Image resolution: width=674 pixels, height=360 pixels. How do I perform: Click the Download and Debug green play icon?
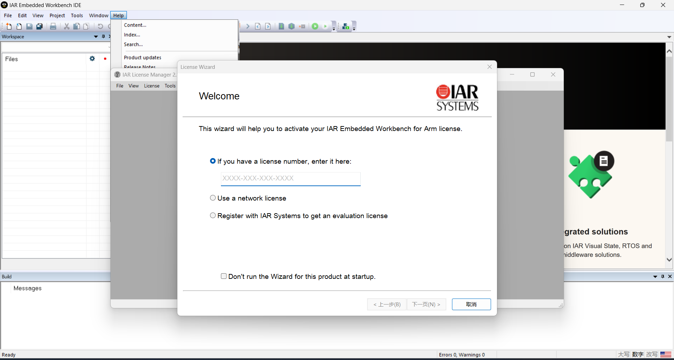[315, 26]
